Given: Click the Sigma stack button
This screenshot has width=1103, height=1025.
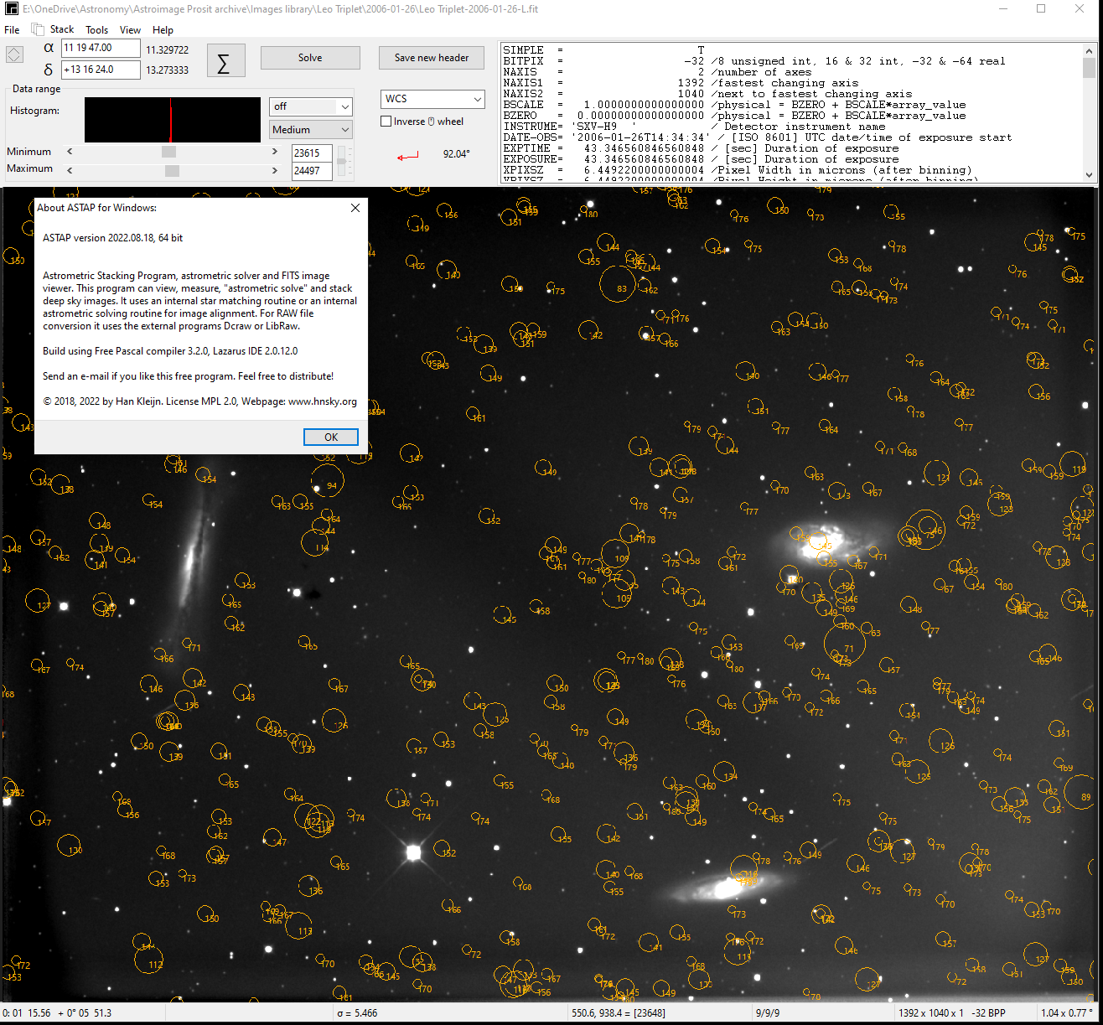Looking at the screenshot, I should (x=225, y=60).
